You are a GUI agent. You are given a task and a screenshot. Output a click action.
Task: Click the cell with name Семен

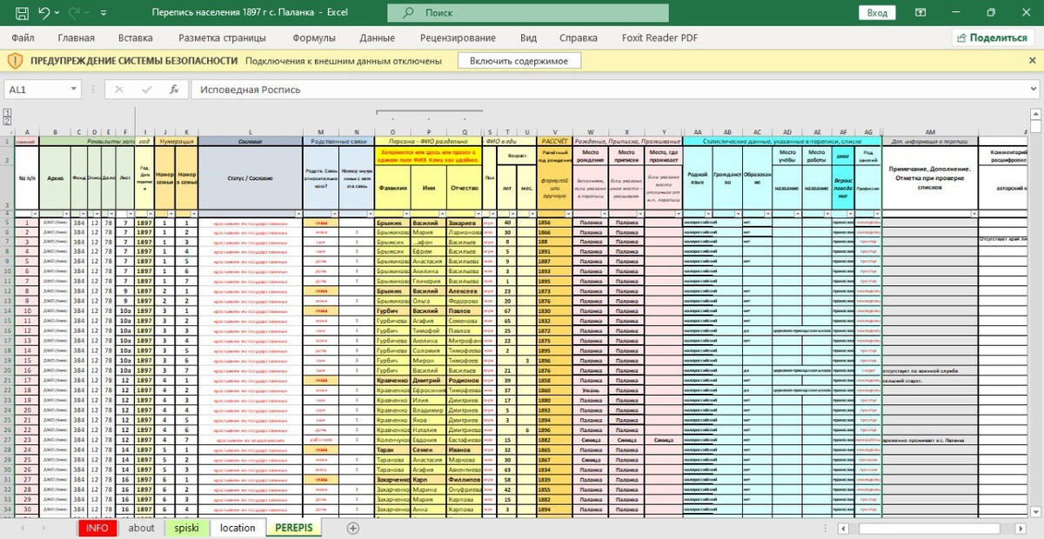[426, 449]
